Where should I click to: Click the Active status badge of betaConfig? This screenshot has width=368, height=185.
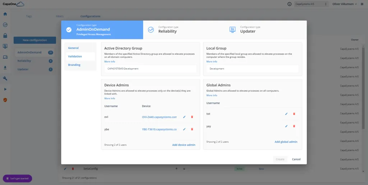click(x=239, y=168)
